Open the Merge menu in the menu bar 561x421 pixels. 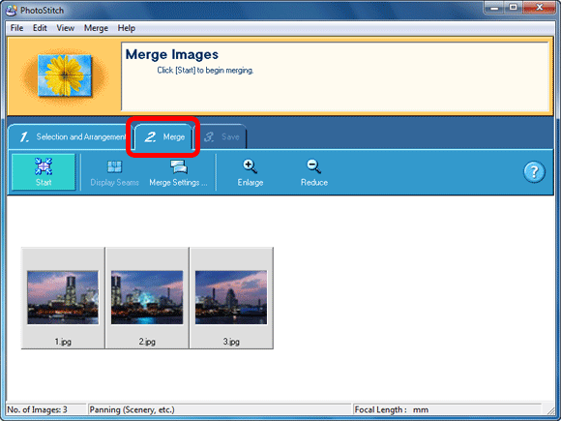click(96, 28)
